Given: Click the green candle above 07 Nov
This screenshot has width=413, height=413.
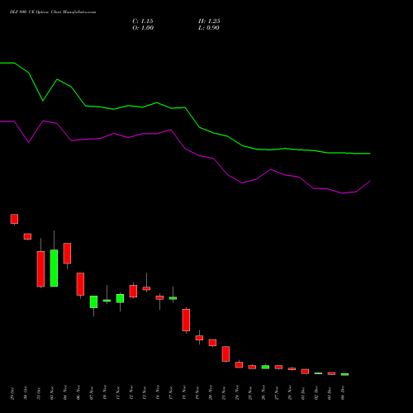Looking at the screenshot, I should [93, 301].
